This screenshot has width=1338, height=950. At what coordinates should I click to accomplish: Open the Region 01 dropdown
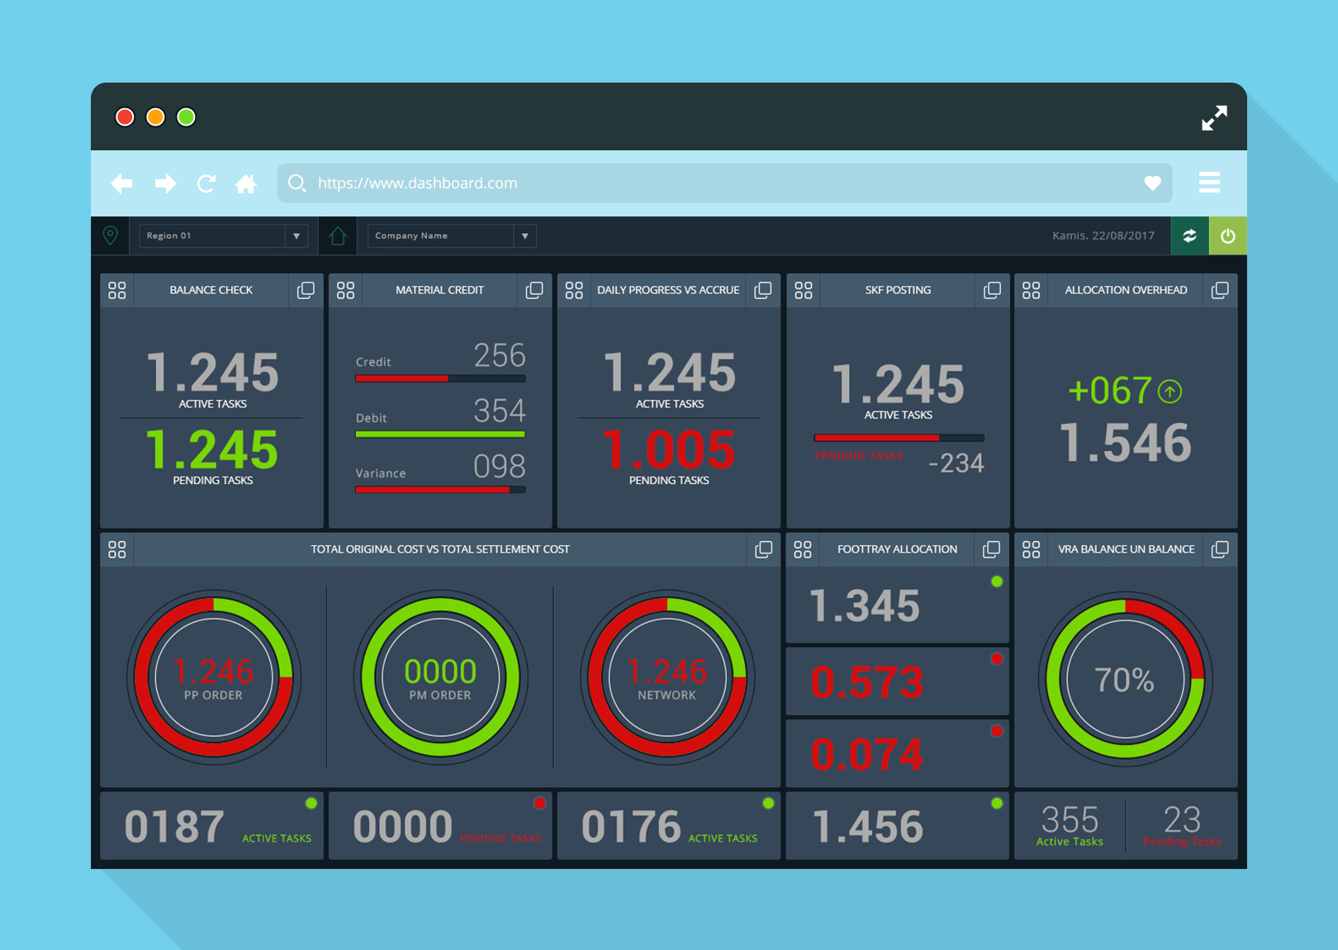(297, 235)
